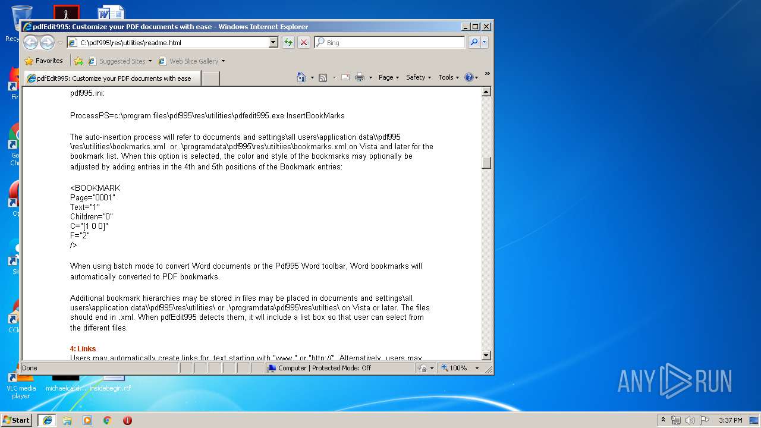Open search provider options dropdown
Screen dimensions: 761x428
click(485, 42)
